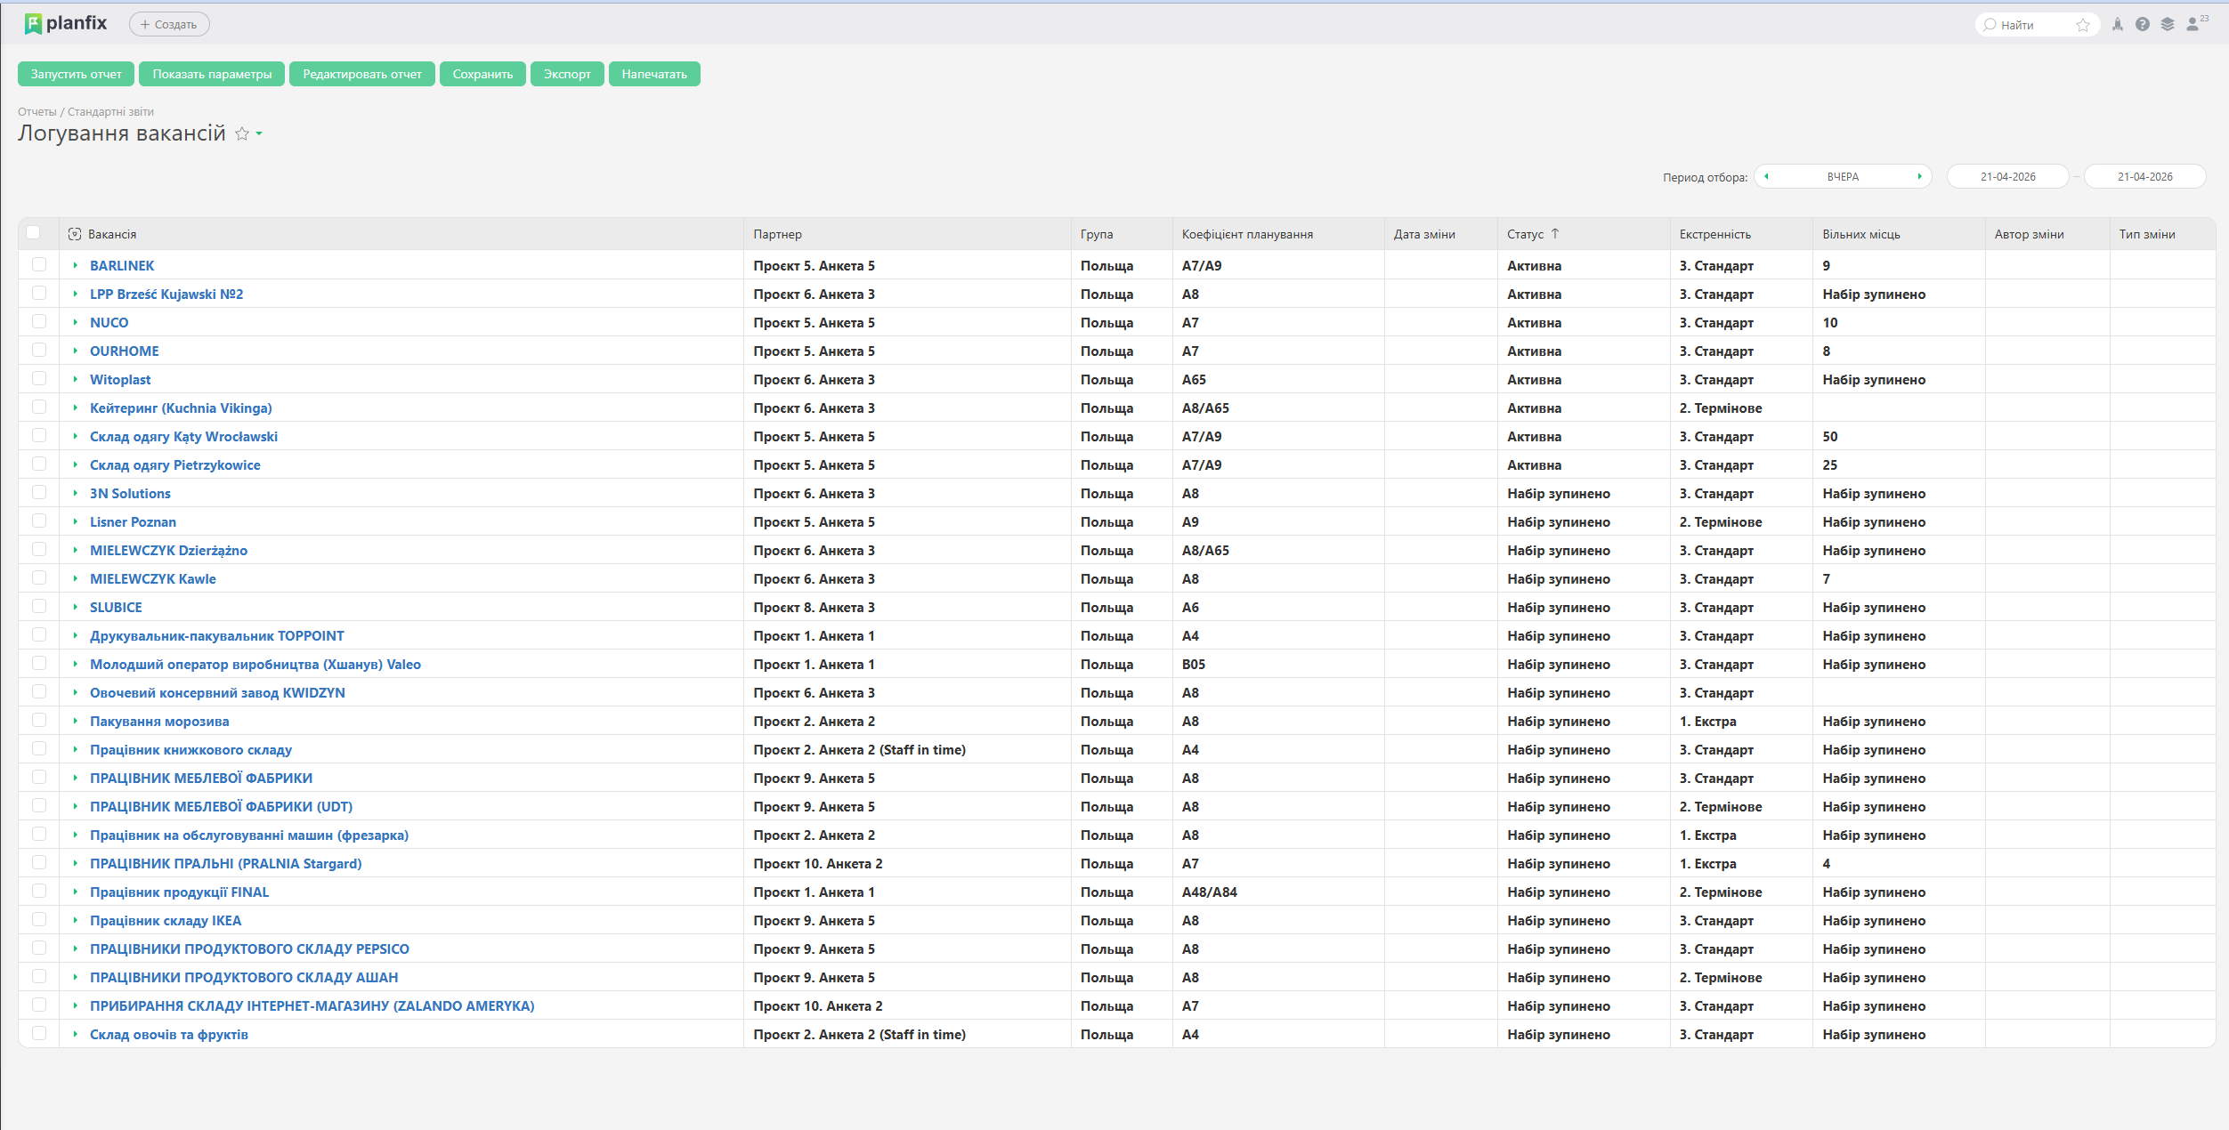The width and height of the screenshot is (2229, 1130).
Task: Favorite the report with title star icon
Action: [241, 133]
